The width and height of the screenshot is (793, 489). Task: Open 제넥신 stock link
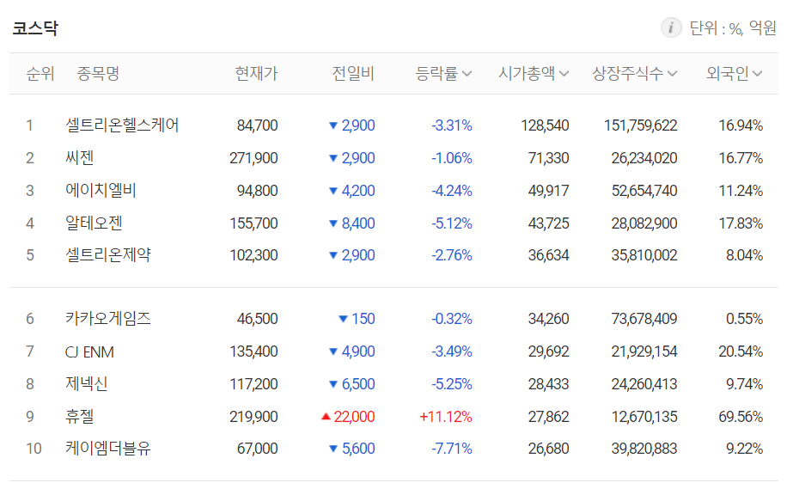[x=87, y=384]
